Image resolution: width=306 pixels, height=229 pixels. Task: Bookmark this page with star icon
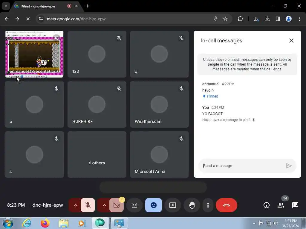[225, 19]
